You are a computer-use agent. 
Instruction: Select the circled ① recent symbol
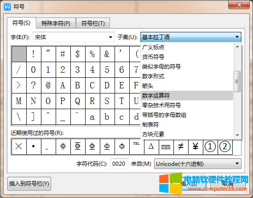pyautogui.click(x=210, y=146)
